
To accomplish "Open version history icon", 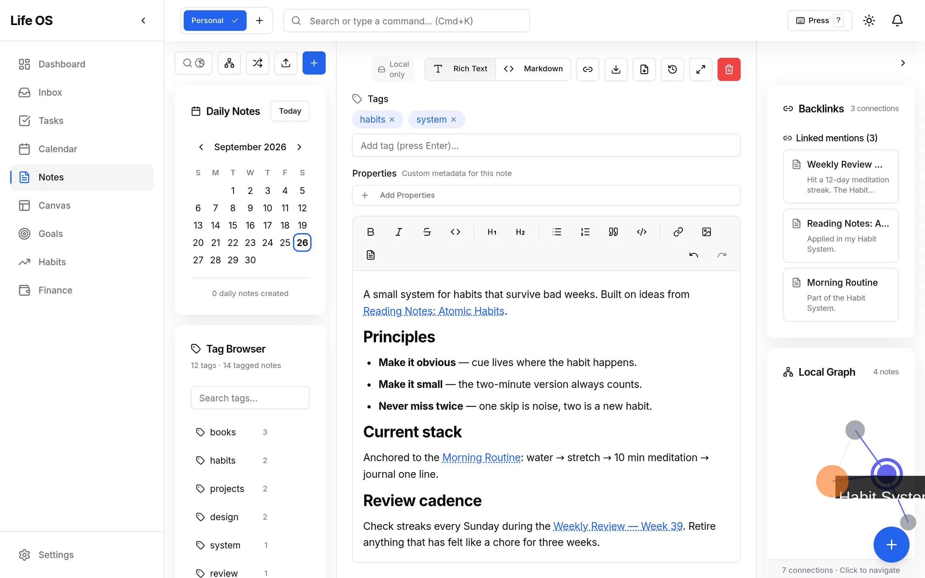I will (672, 69).
